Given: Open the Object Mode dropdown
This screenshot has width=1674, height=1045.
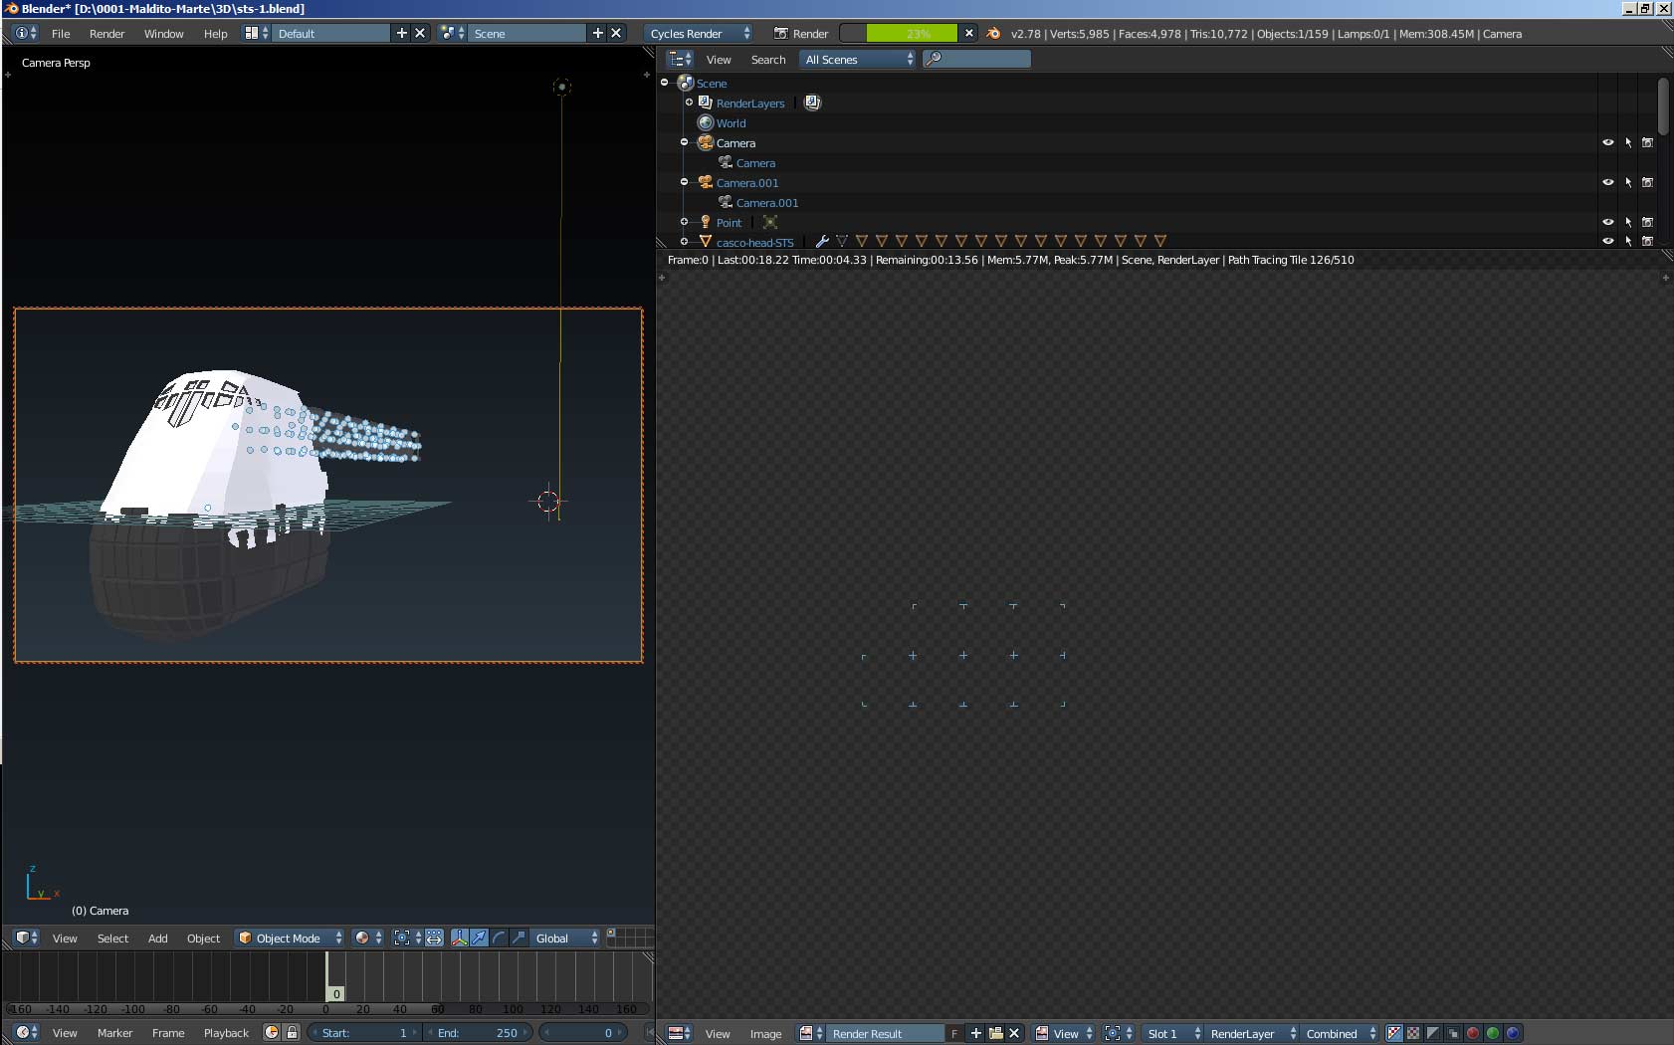Looking at the screenshot, I should [x=291, y=938].
